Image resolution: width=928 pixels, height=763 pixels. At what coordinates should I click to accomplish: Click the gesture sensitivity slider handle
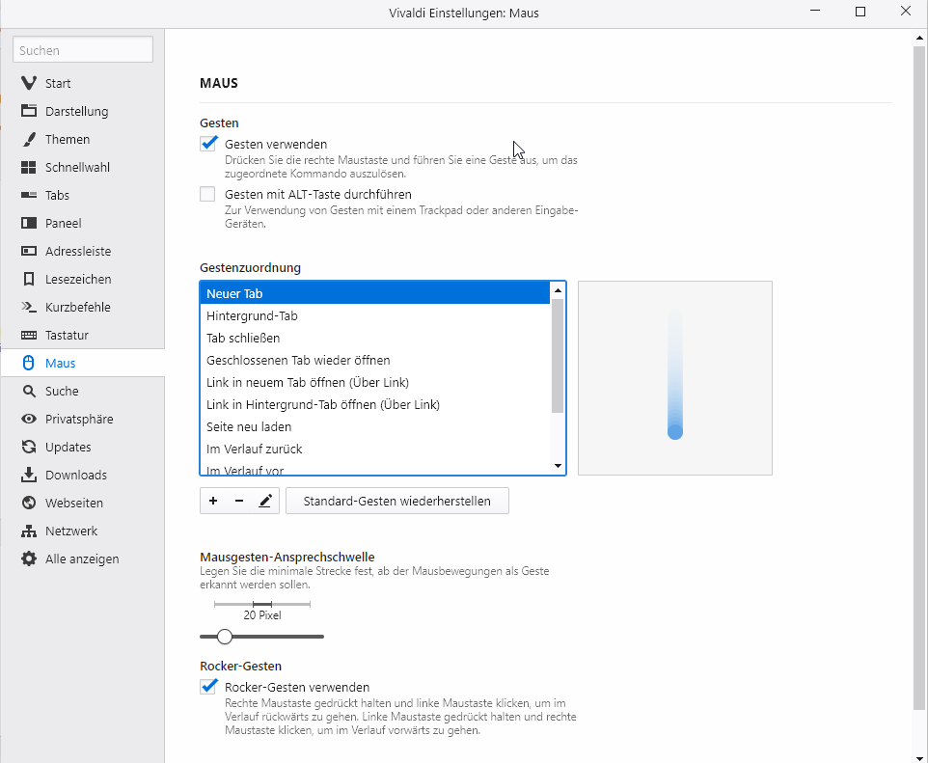(225, 637)
